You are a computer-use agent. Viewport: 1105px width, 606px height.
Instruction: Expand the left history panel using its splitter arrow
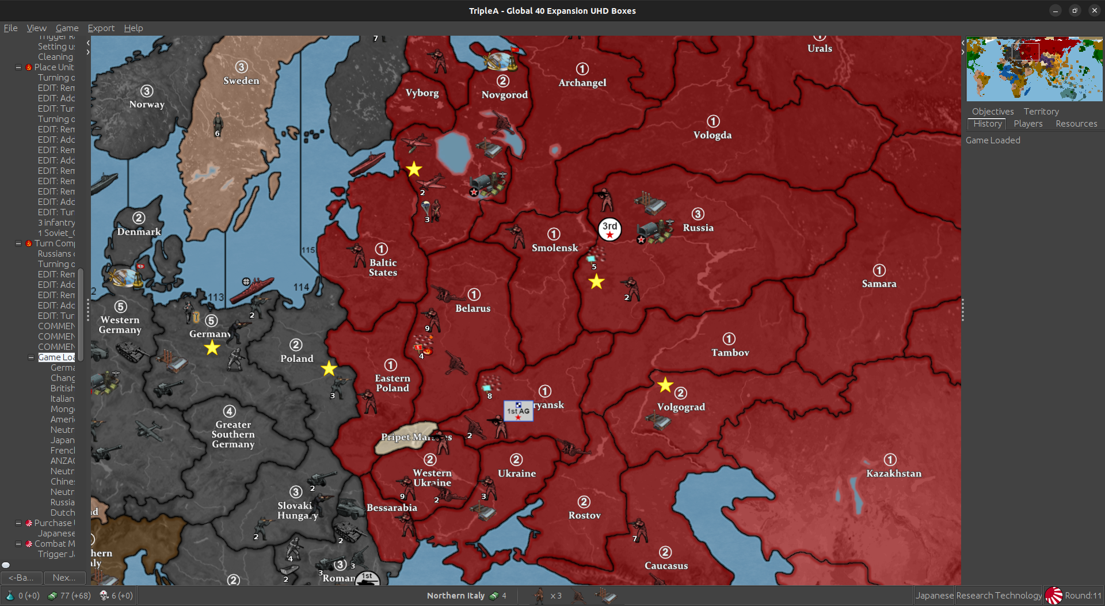tap(88, 52)
